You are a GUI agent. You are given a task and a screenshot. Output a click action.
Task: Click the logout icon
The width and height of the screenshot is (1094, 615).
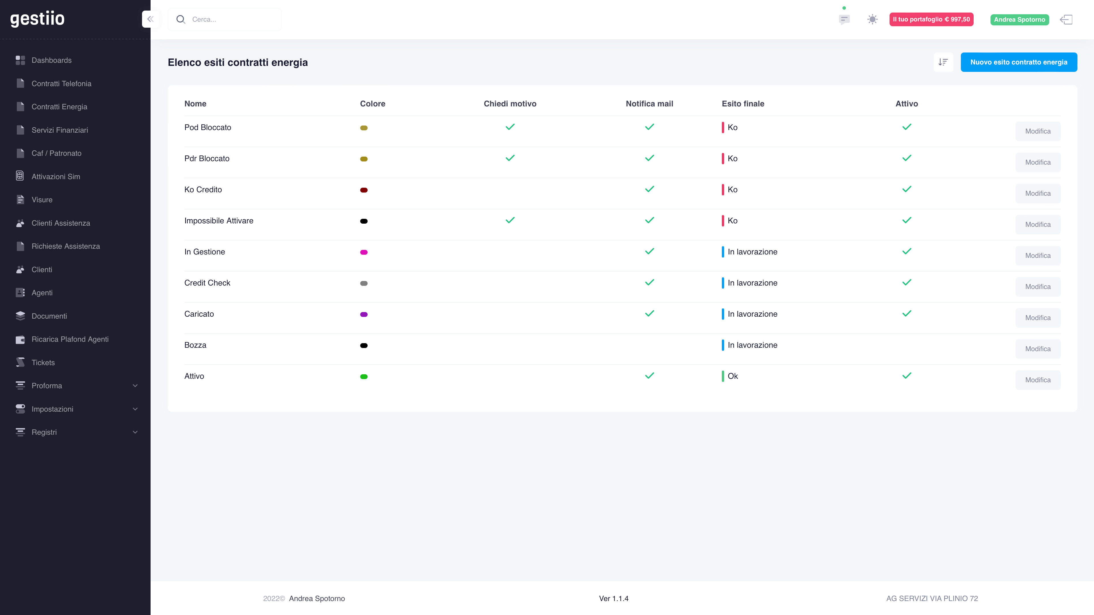click(1066, 19)
